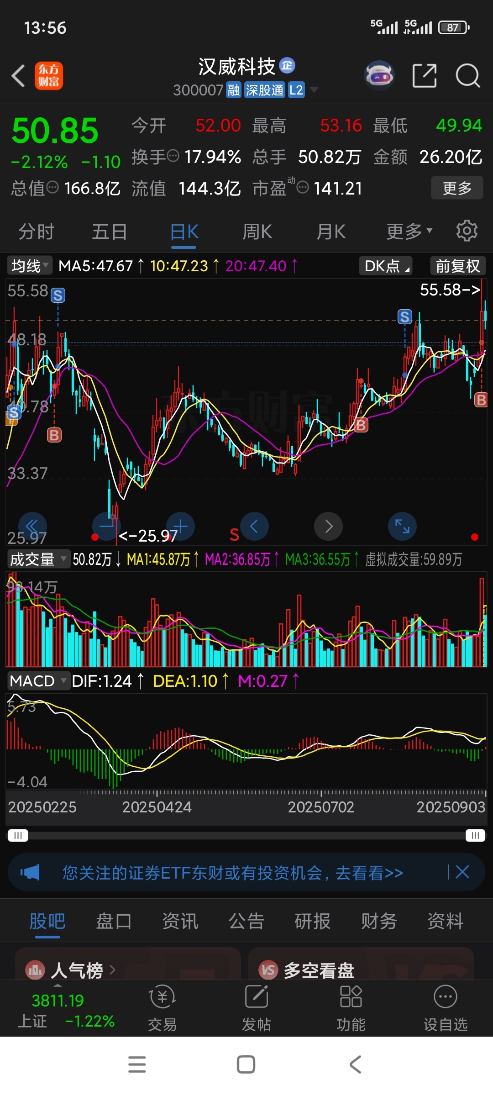Screen dimensions: 493x1096
Task: Tap the enterprise badge beside 汉威科技
Action: [x=287, y=66]
